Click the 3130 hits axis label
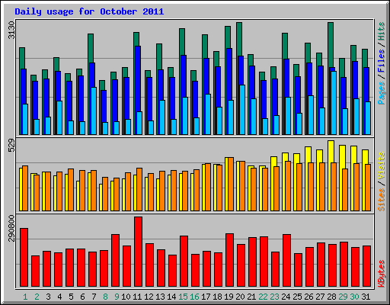 click(11, 30)
